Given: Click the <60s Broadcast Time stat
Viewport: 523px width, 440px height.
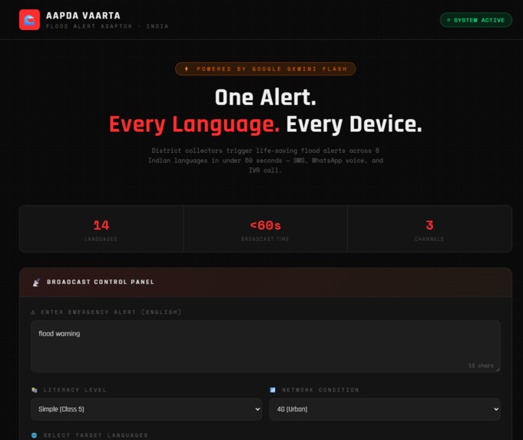Looking at the screenshot, I should click(265, 229).
